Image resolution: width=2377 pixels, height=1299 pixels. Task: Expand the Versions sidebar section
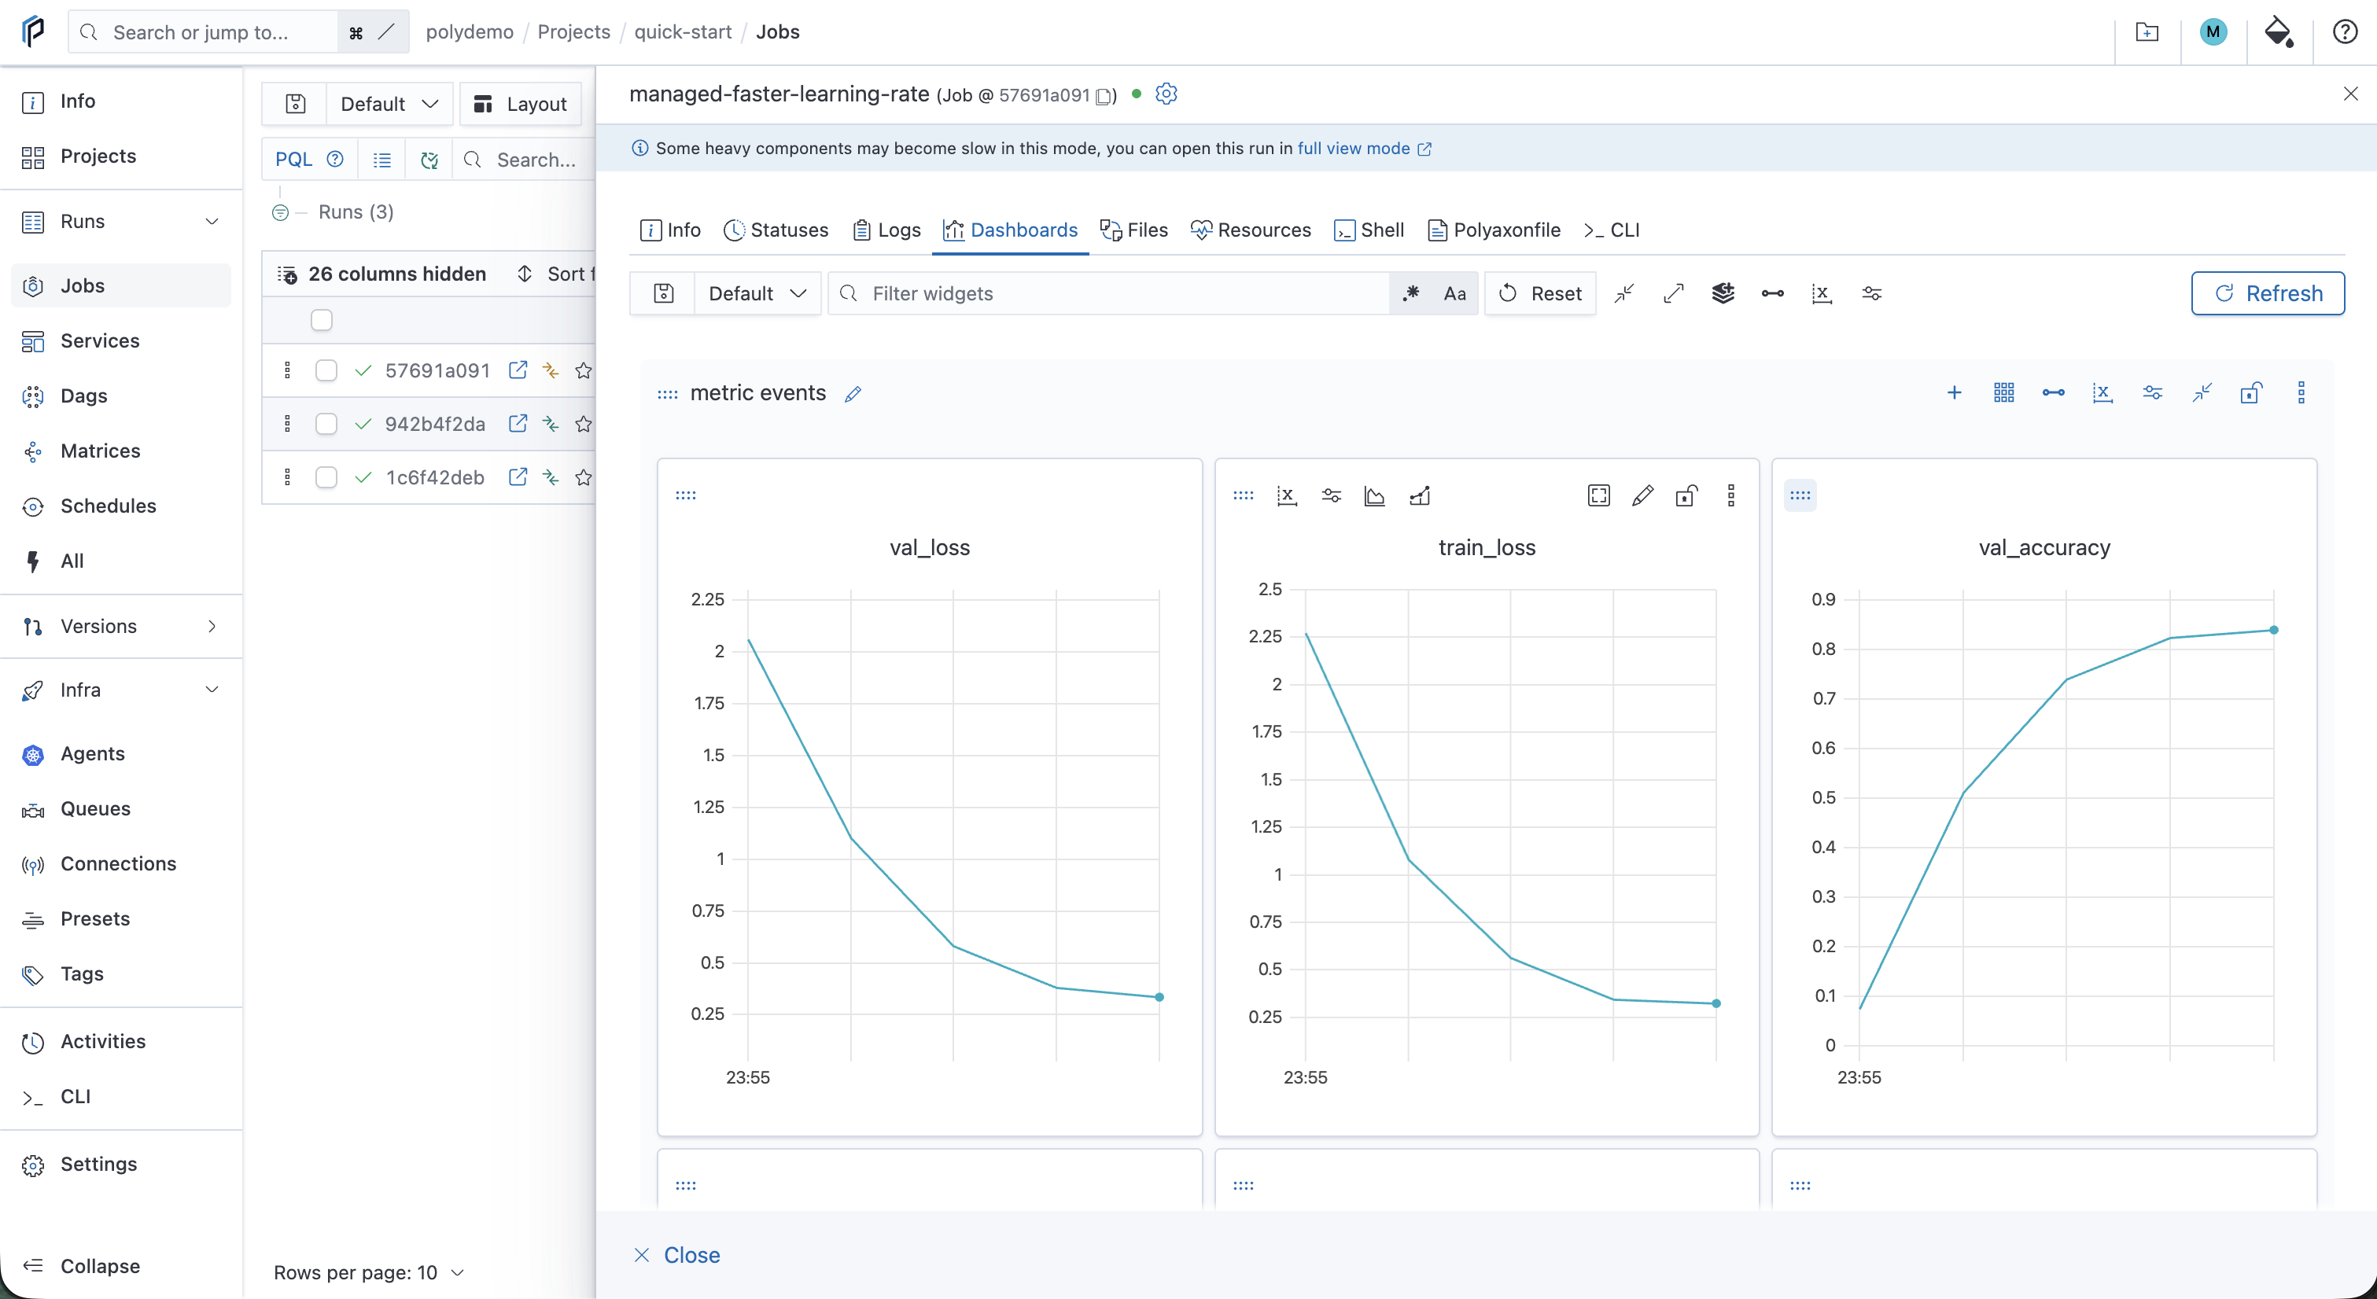coord(212,627)
